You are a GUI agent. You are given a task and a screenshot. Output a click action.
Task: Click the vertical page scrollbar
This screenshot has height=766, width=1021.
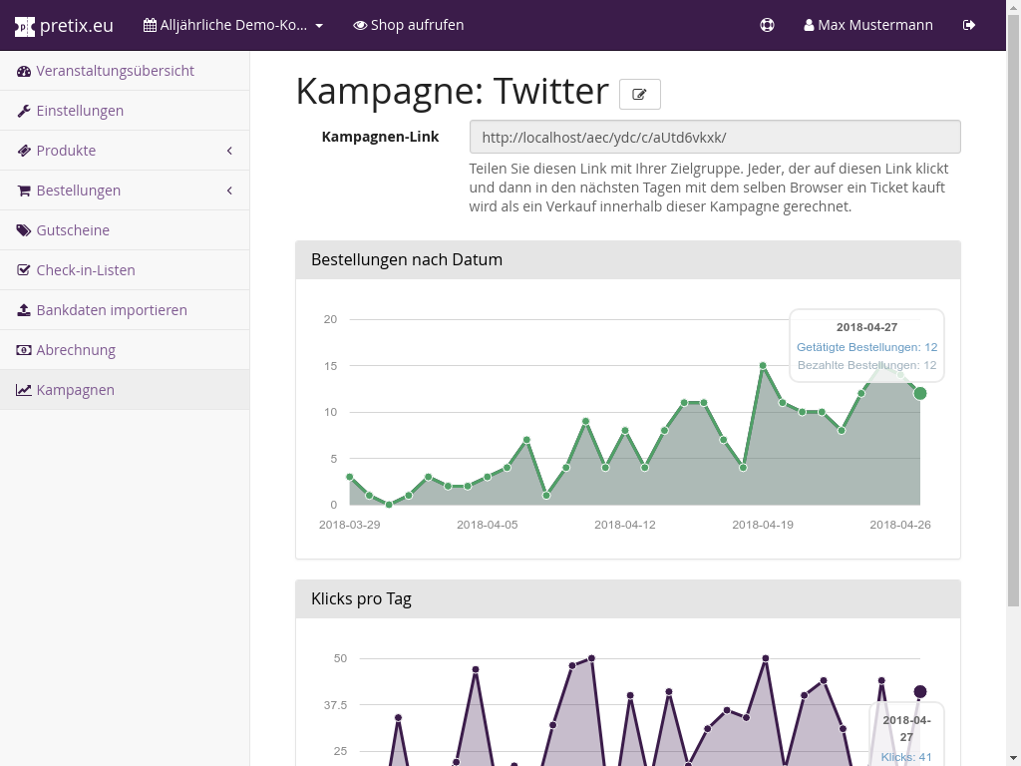pyautogui.click(x=1014, y=299)
